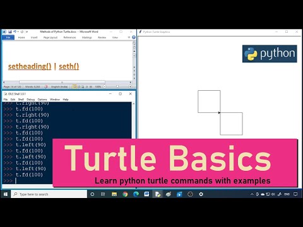Go to the previous page using Word's double-up arrow

tap(134, 71)
